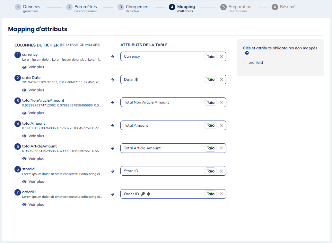Remove the Store ID attribute mapping

[x=221, y=171]
